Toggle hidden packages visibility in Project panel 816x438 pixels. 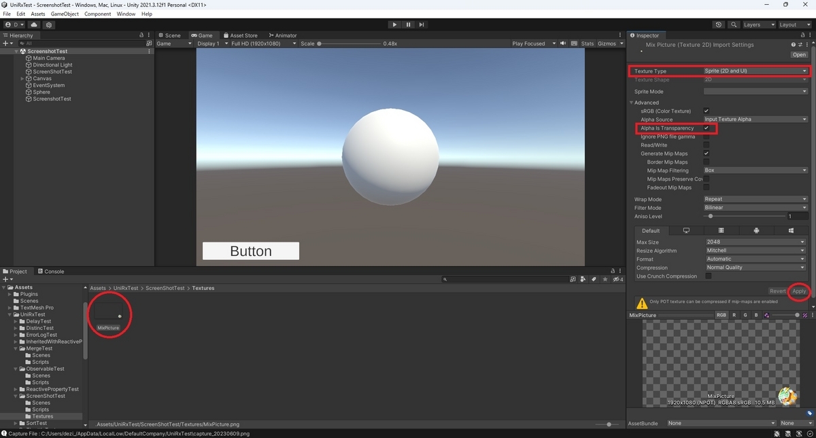[x=615, y=279]
